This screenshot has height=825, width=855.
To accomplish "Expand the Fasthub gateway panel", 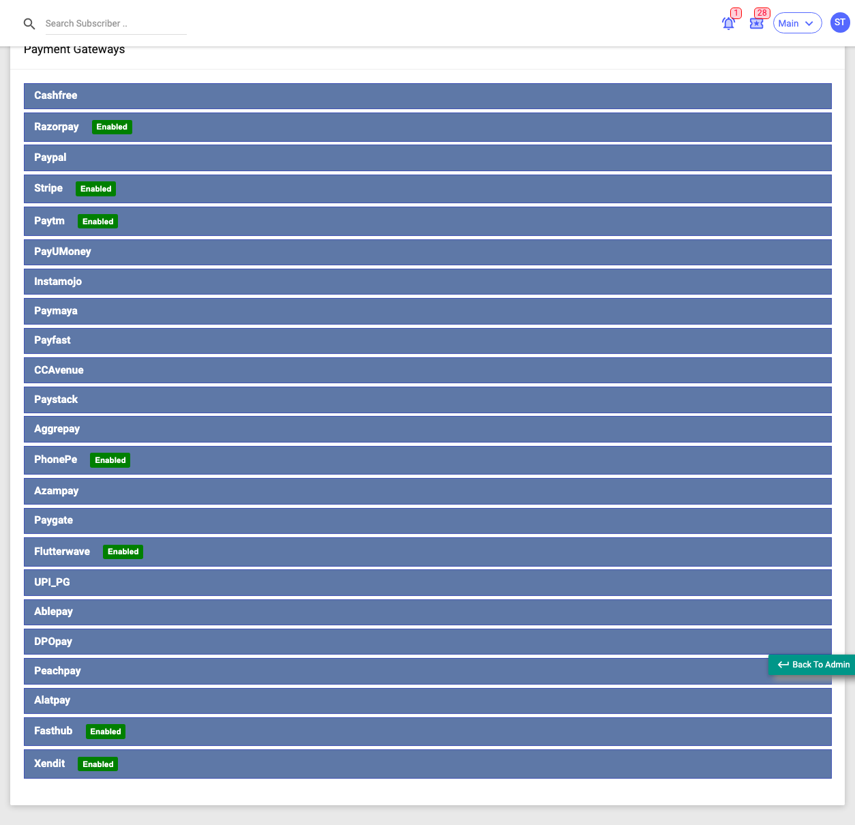I will coord(427,732).
